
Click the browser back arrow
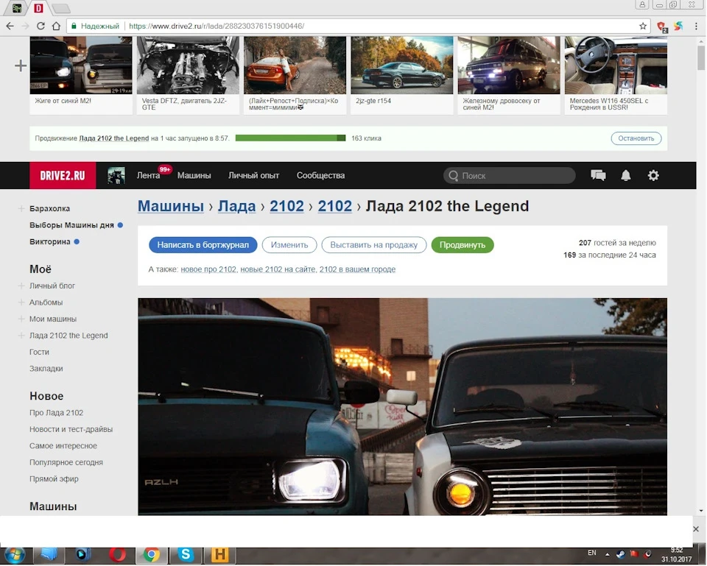pyautogui.click(x=10, y=26)
